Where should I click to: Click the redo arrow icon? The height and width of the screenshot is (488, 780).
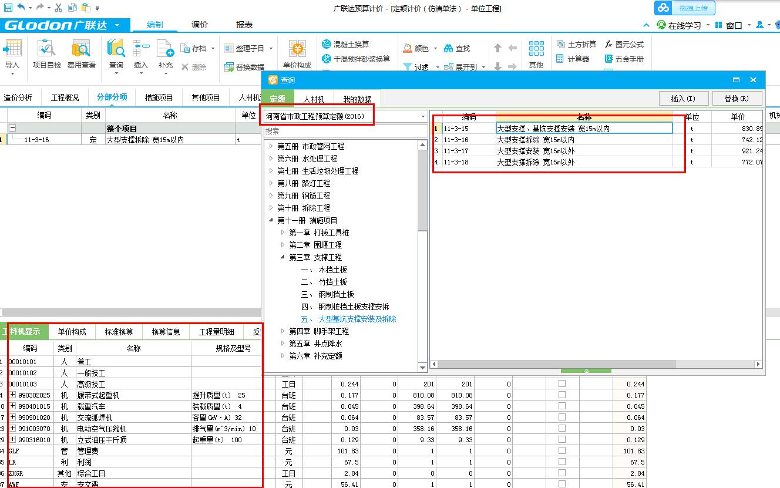pyautogui.click(x=40, y=8)
